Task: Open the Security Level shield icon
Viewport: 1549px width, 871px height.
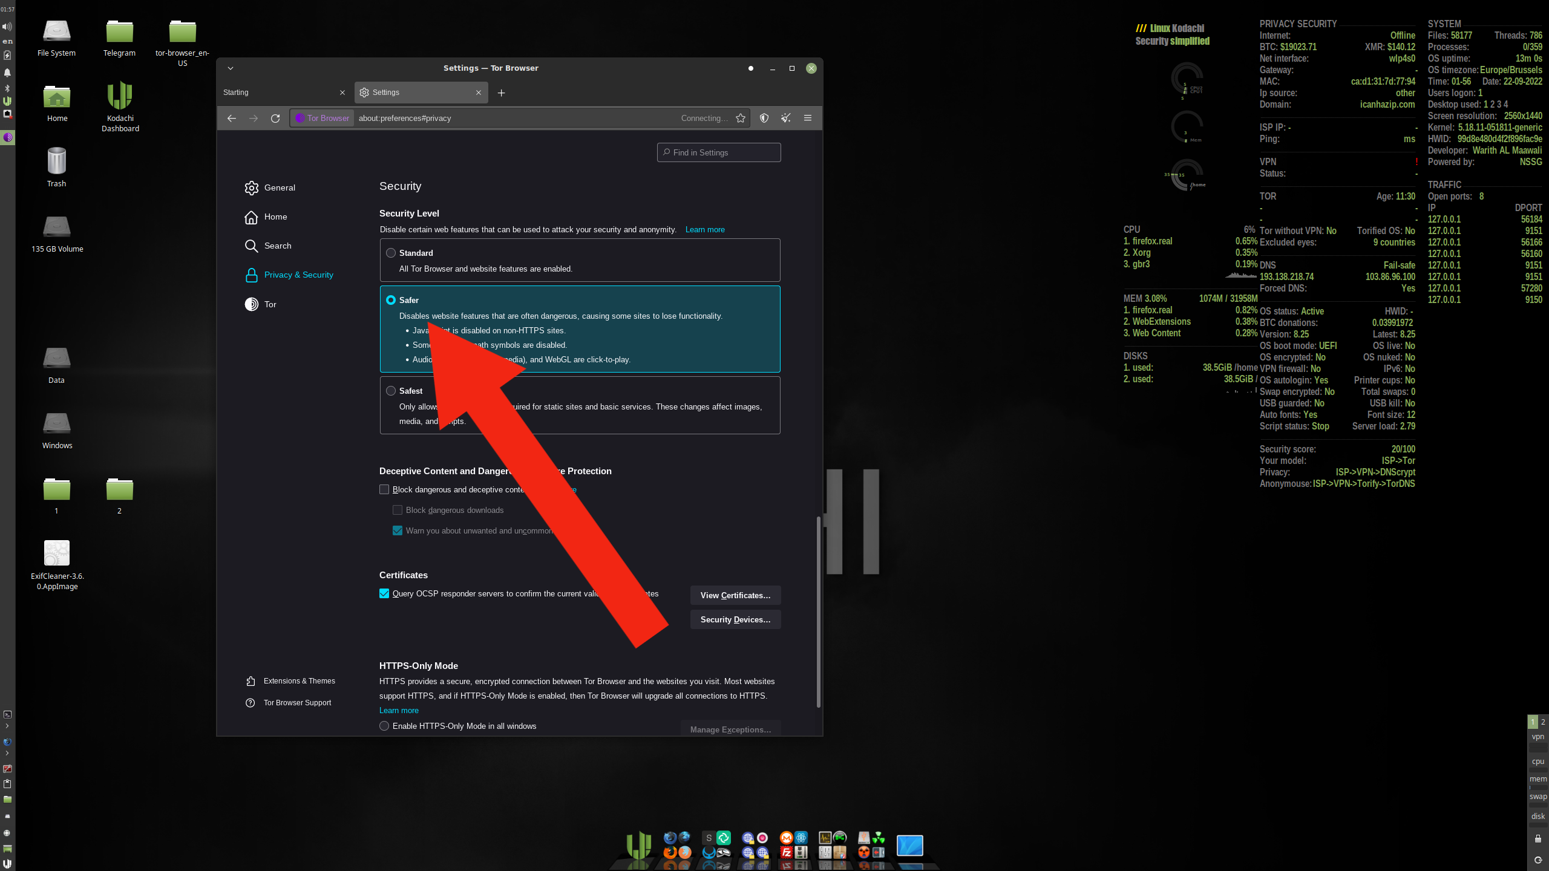Action: (x=764, y=118)
